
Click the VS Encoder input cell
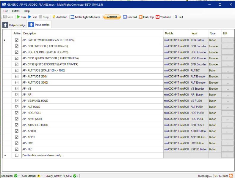(x=199, y=88)
